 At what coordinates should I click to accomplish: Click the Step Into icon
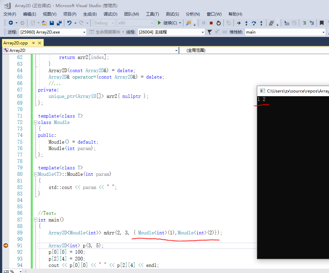click(246, 23)
